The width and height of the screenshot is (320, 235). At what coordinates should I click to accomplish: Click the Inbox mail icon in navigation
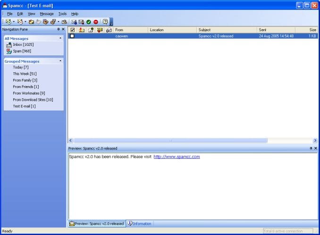click(x=9, y=45)
